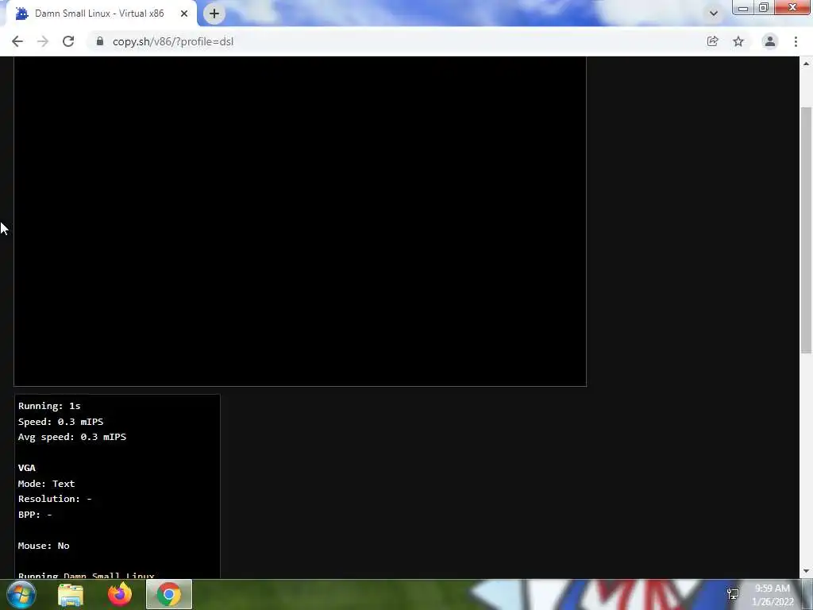This screenshot has height=610, width=813.
Task: Click the scrollbar down arrow
Action: pyautogui.click(x=806, y=572)
